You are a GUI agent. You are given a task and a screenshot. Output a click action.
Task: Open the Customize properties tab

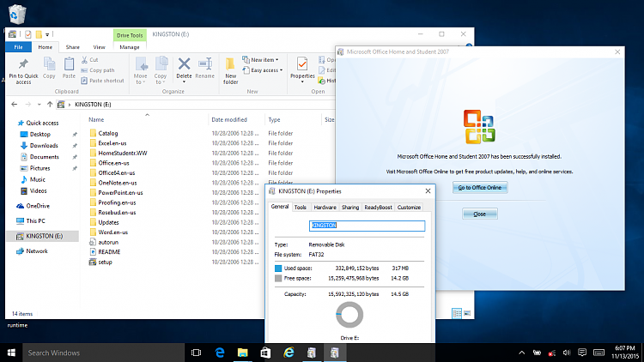click(x=409, y=208)
